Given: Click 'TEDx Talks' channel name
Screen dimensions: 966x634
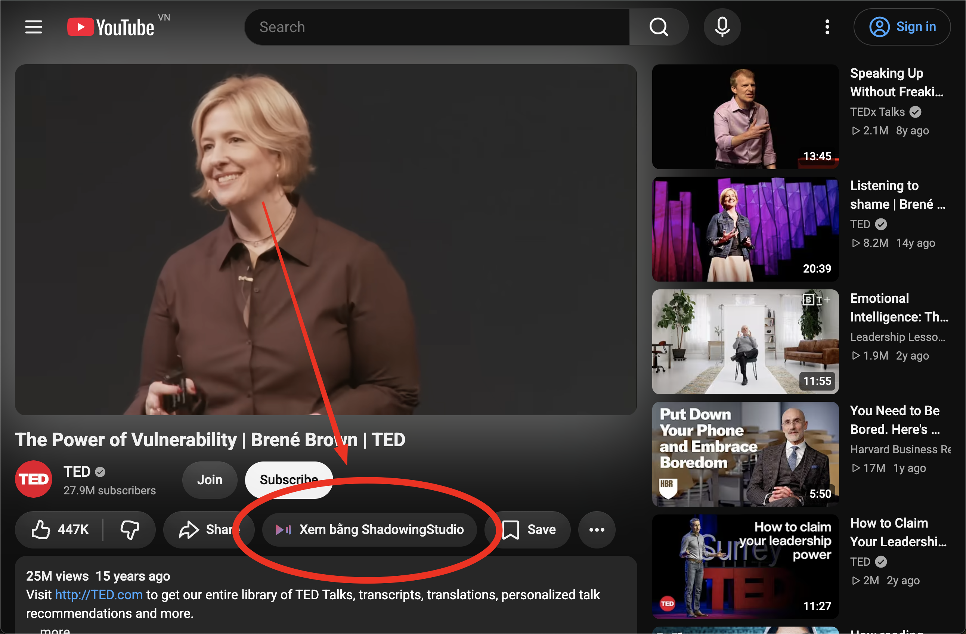Looking at the screenshot, I should point(877,112).
